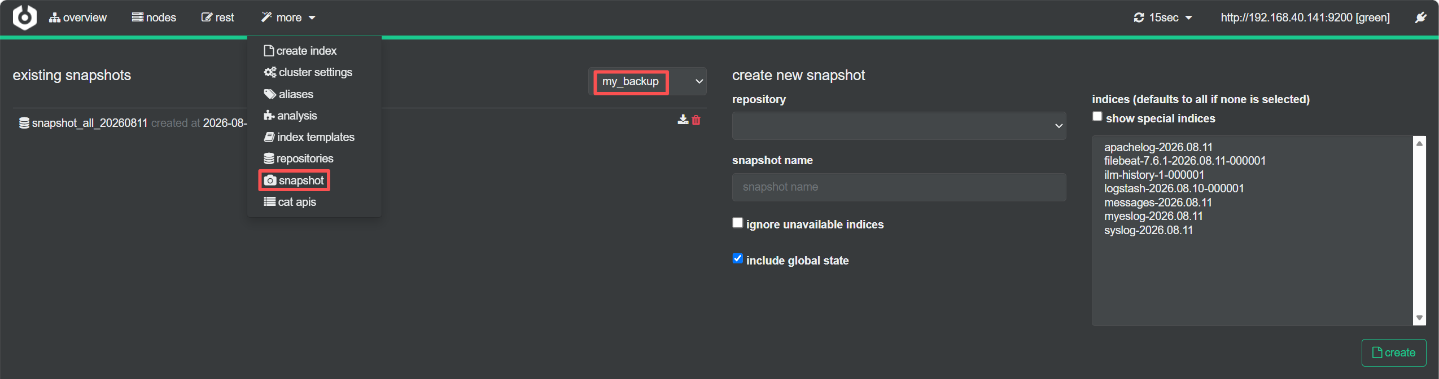The image size is (1439, 379).
Task: Select snapshot from the more menu
Action: pyautogui.click(x=294, y=180)
